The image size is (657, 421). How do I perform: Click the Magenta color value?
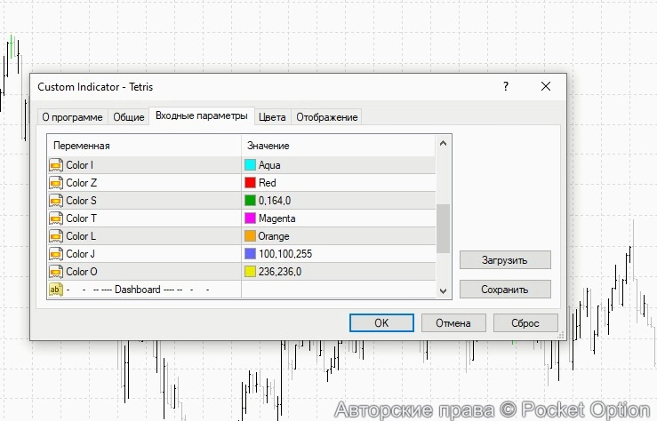(276, 218)
